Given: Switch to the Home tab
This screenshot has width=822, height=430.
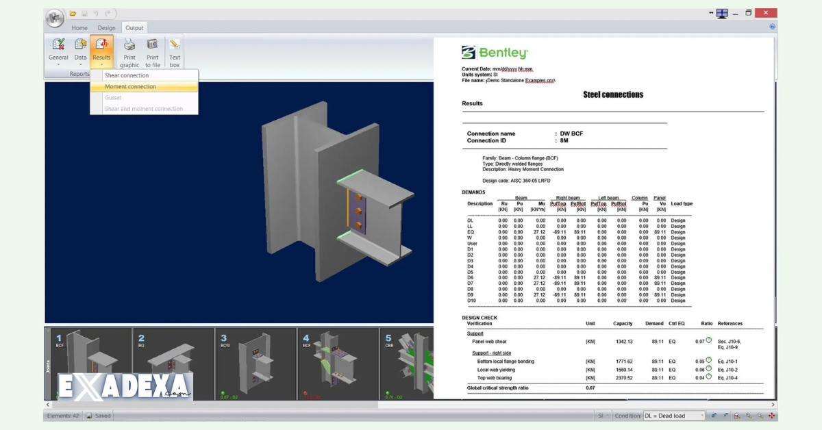Looking at the screenshot, I should 79,27.
